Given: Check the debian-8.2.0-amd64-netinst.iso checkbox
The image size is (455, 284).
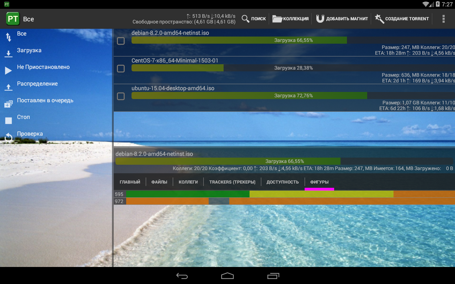Looking at the screenshot, I should (121, 41).
